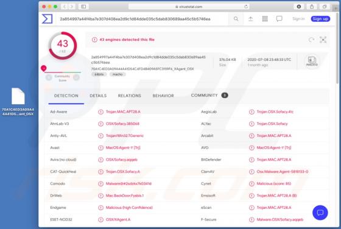Click Safari back navigation arrow

(65, 7)
